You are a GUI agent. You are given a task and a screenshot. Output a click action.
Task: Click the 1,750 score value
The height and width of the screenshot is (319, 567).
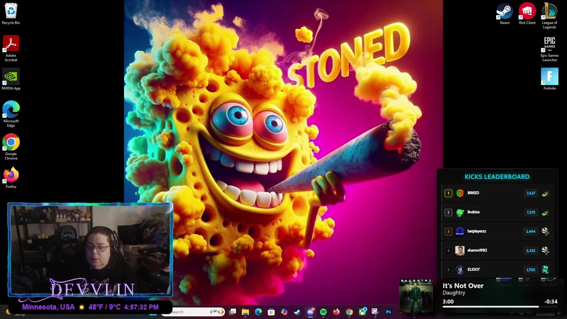(x=531, y=269)
